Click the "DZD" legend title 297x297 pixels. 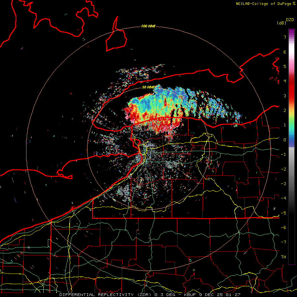coord(290,20)
